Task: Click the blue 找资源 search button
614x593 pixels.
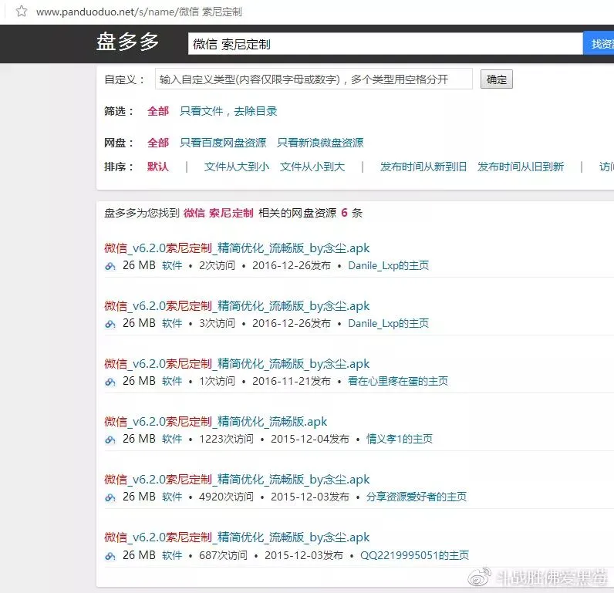Action: click(x=600, y=44)
